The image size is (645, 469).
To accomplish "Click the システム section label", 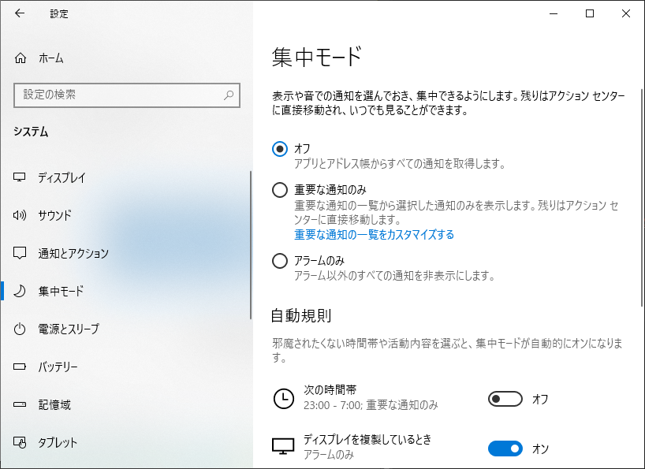I will click(x=31, y=132).
